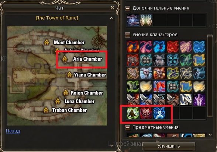The height and width of the screenshot is (152, 217).
Task: Open the Yiana Chamber label
Action: tap(90, 75)
